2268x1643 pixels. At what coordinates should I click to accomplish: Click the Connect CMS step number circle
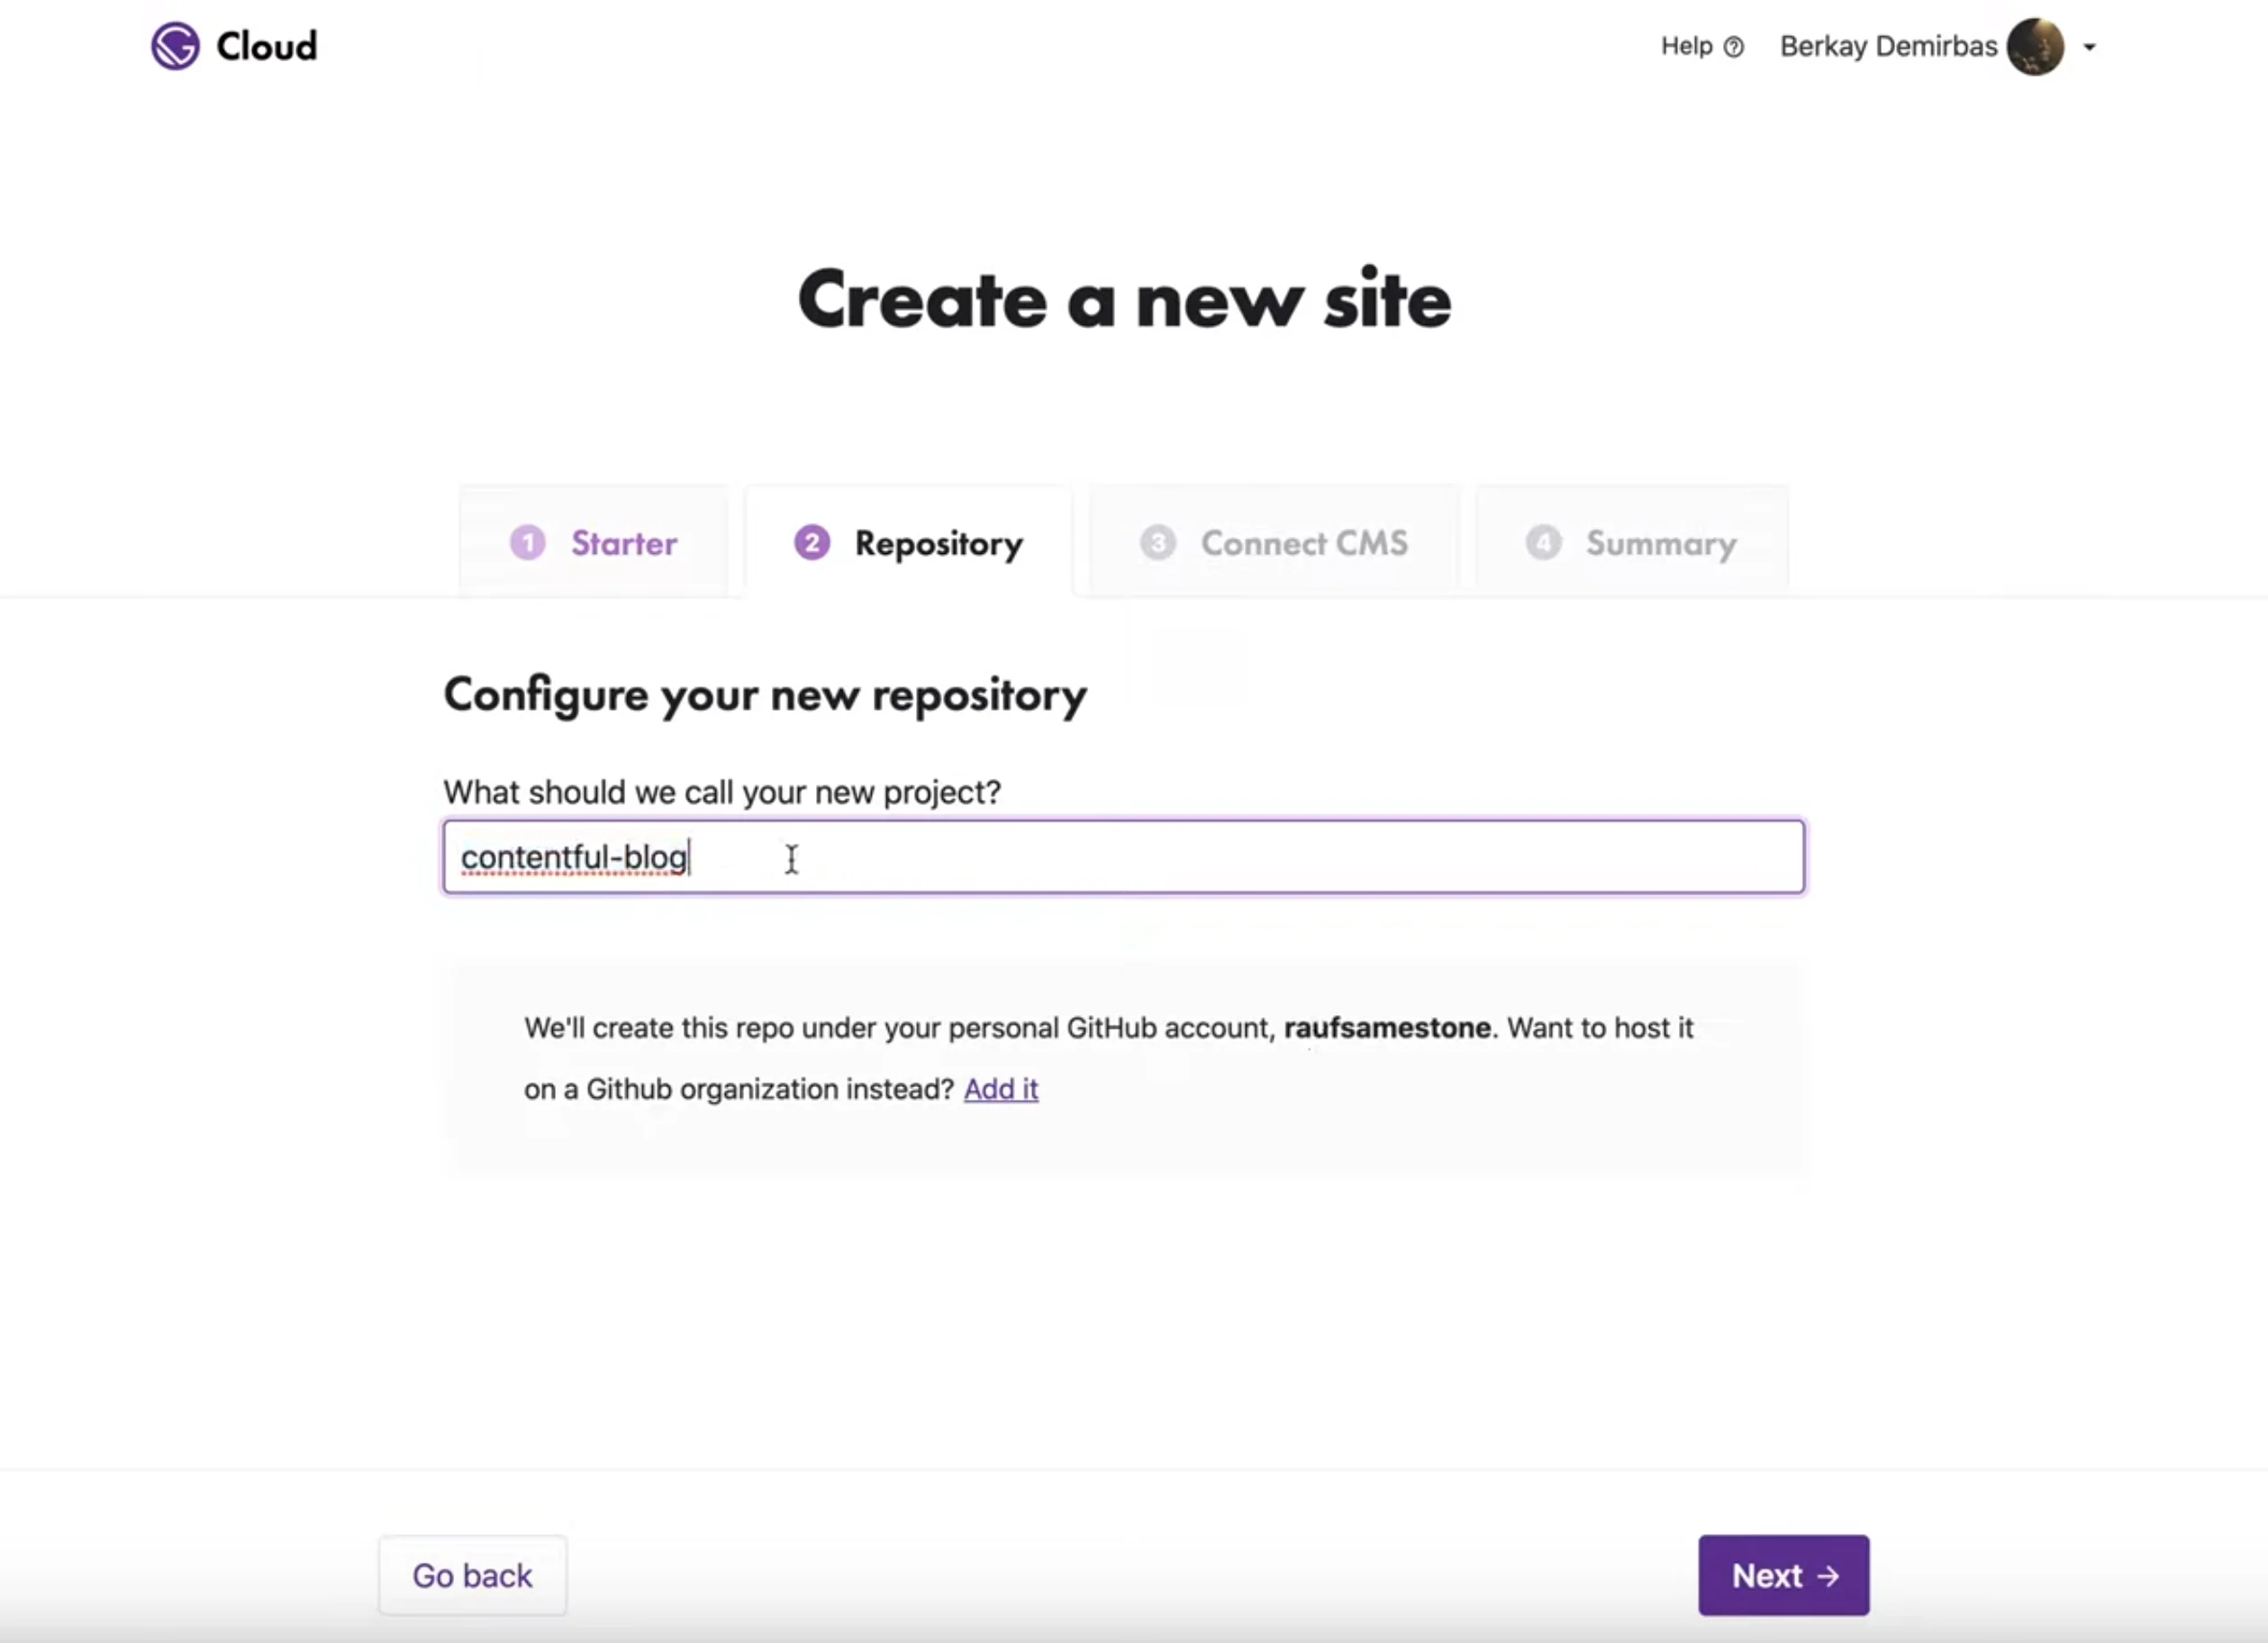1158,543
